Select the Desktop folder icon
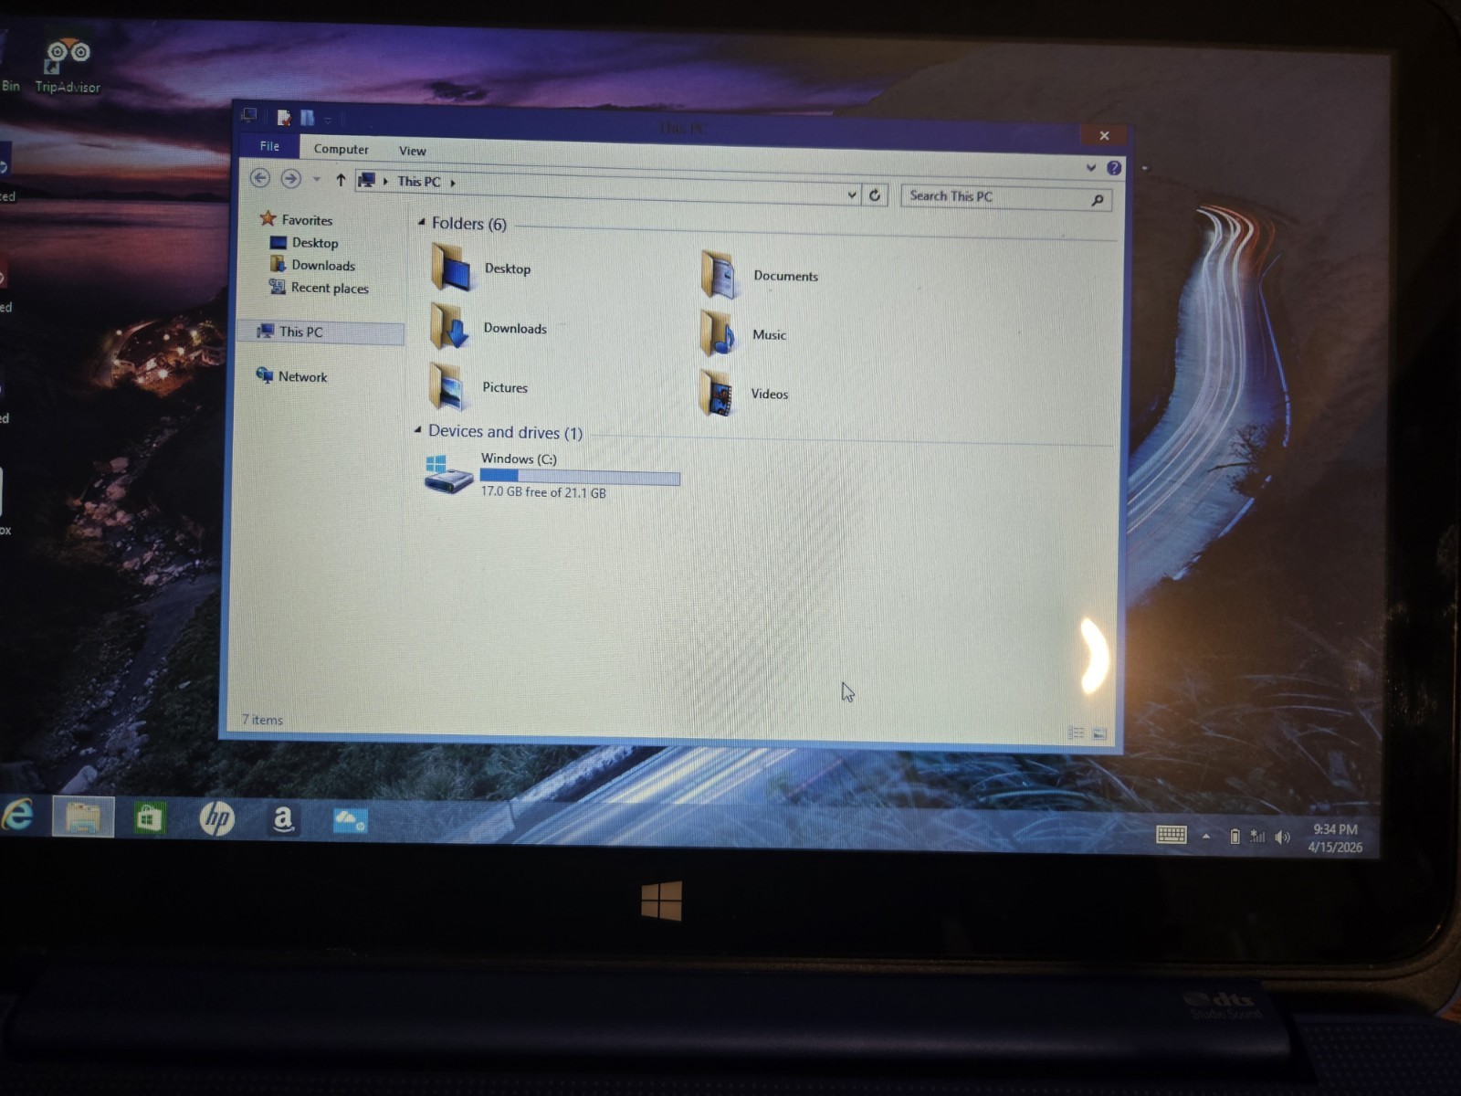This screenshot has height=1096, width=1461. 450,268
